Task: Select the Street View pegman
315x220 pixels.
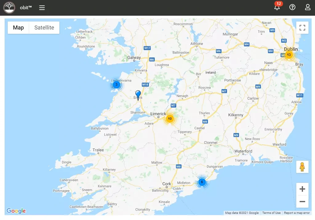Action: 302,167
